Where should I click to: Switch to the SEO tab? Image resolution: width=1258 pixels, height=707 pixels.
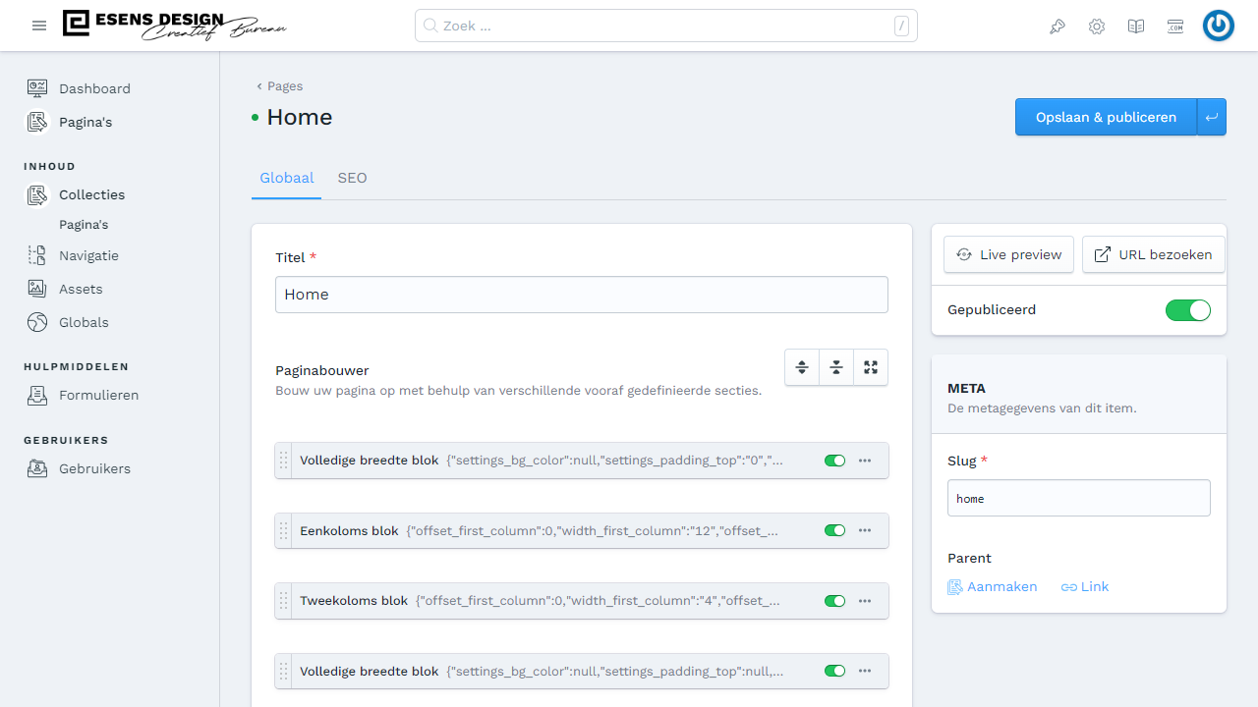tap(352, 178)
